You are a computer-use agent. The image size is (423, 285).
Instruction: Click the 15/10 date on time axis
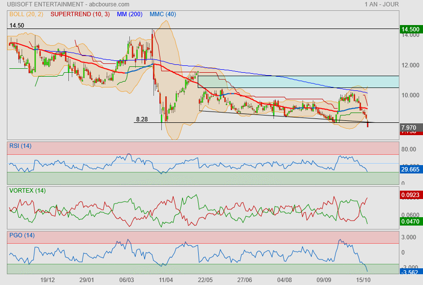tap(363, 279)
